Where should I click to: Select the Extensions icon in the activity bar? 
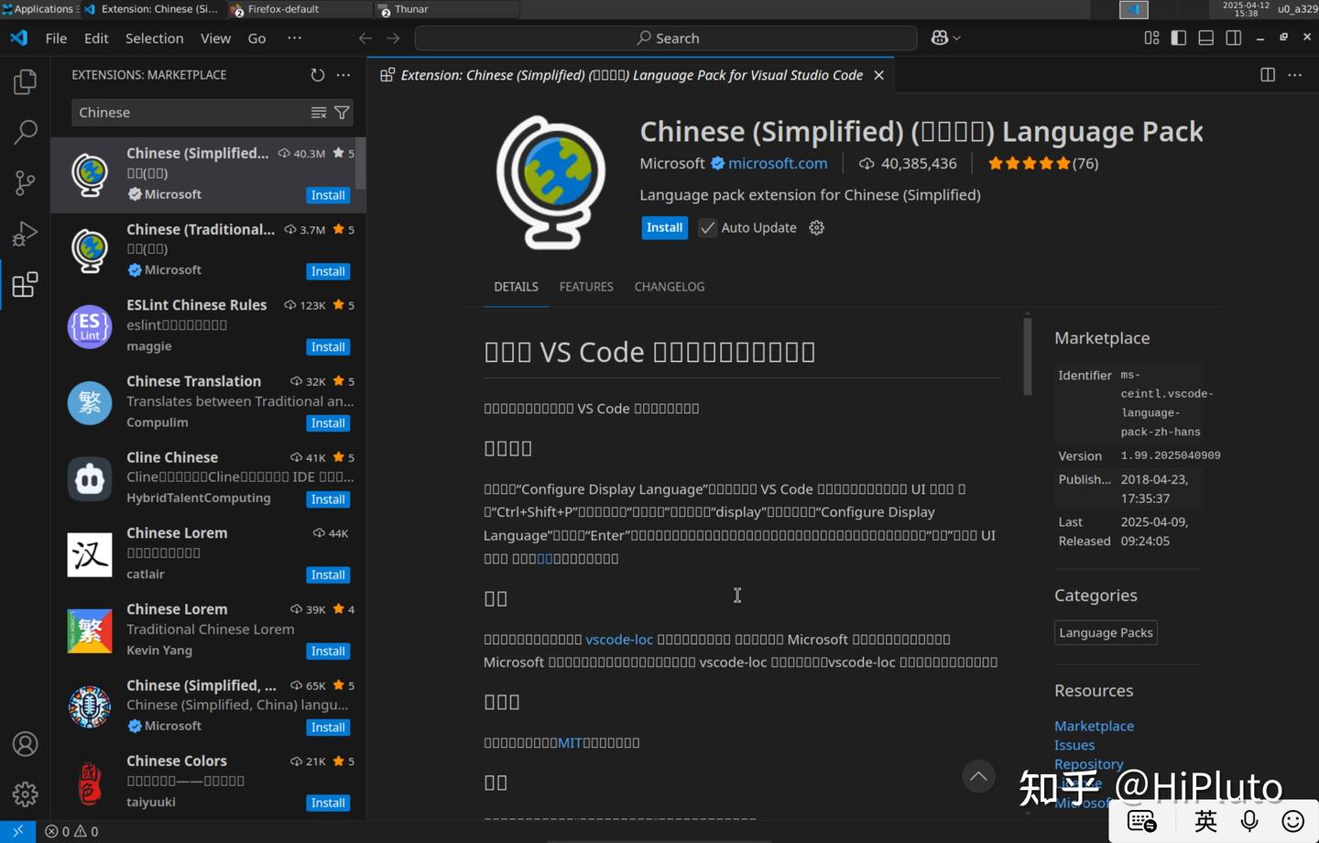[25, 285]
